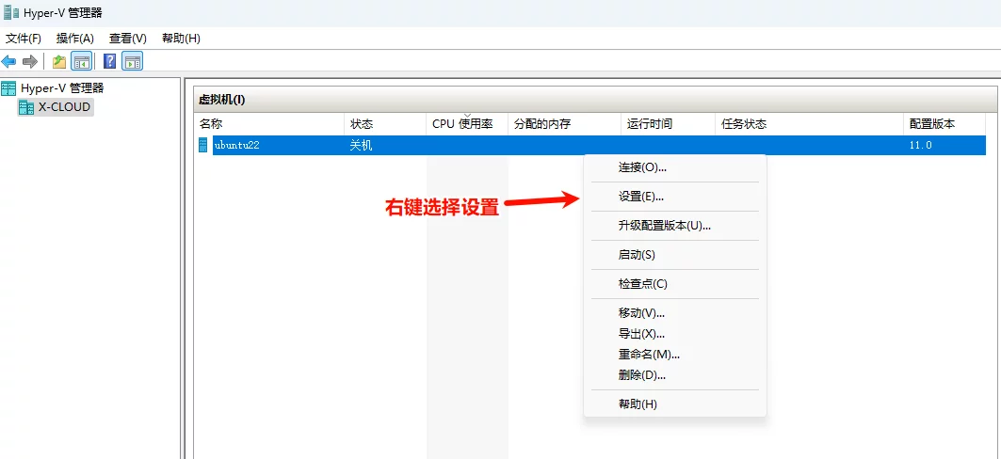This screenshot has width=1001, height=459.
Task: Click the Hyper-V Manager title bar icon
Action: click(11, 12)
